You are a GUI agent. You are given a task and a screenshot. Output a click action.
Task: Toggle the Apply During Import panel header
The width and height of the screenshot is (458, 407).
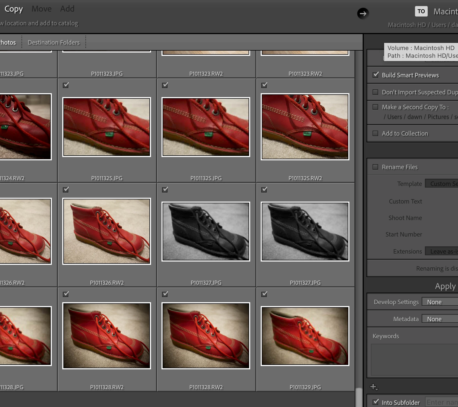coord(445,286)
